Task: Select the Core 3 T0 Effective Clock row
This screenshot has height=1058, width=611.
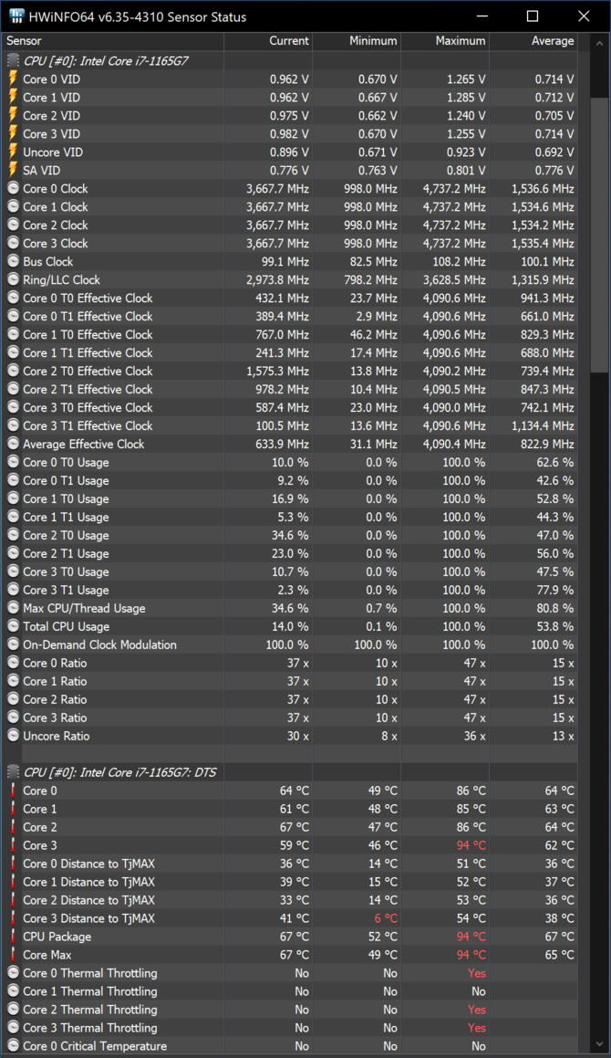Action: pyautogui.click(x=290, y=407)
